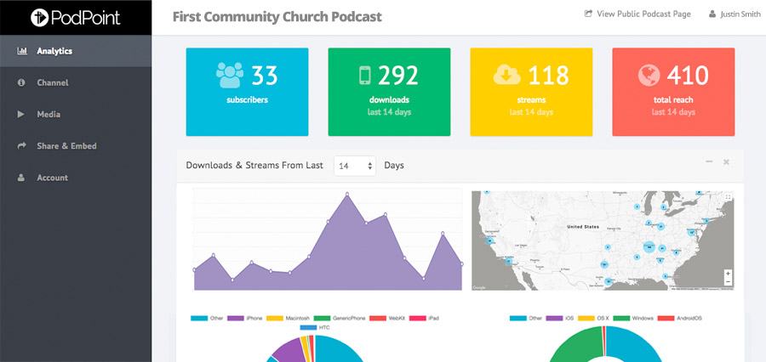
Task: Click the Account person icon
Action: (x=21, y=178)
